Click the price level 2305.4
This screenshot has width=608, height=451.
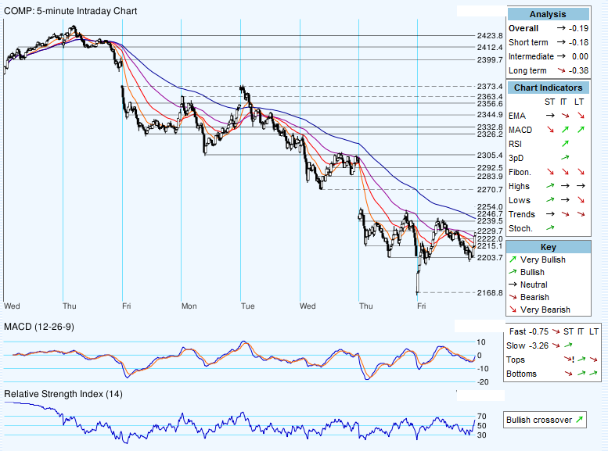[490, 156]
